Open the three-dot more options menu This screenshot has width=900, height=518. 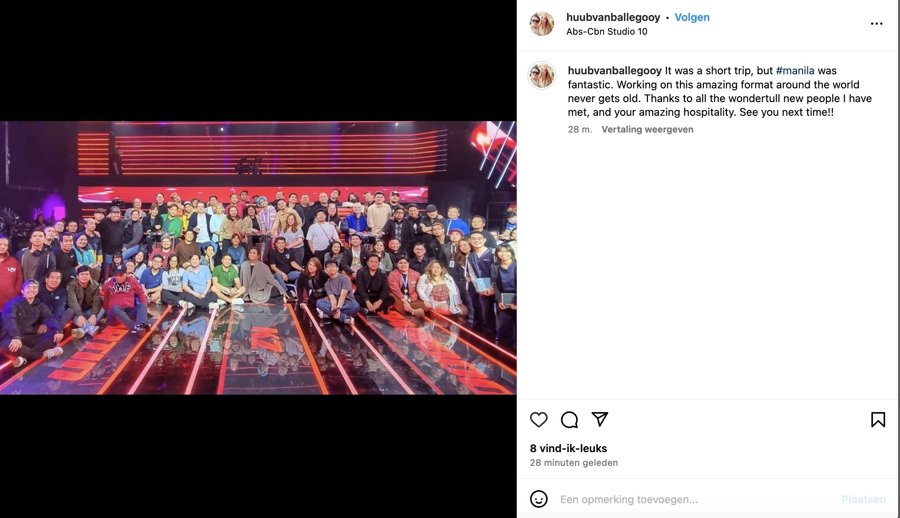click(x=876, y=24)
